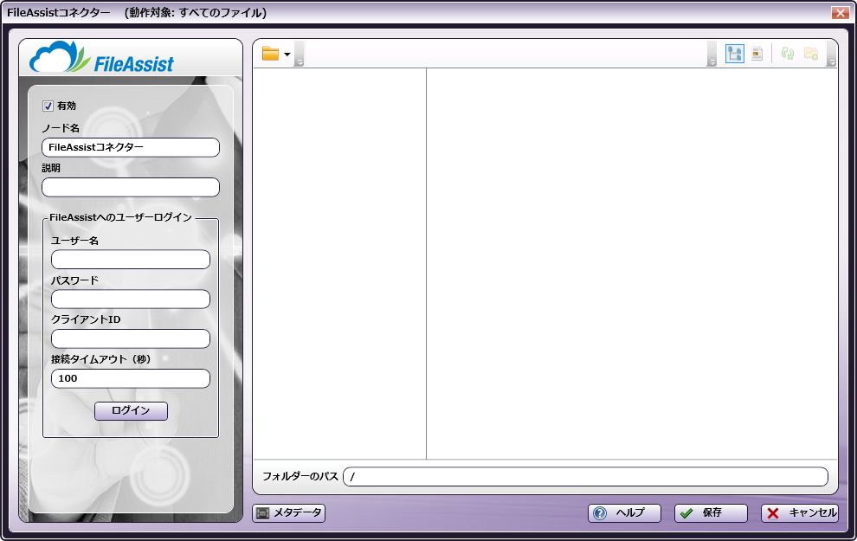Click the new folder icon with plus
This screenshot has height=541, width=857.
[811, 54]
